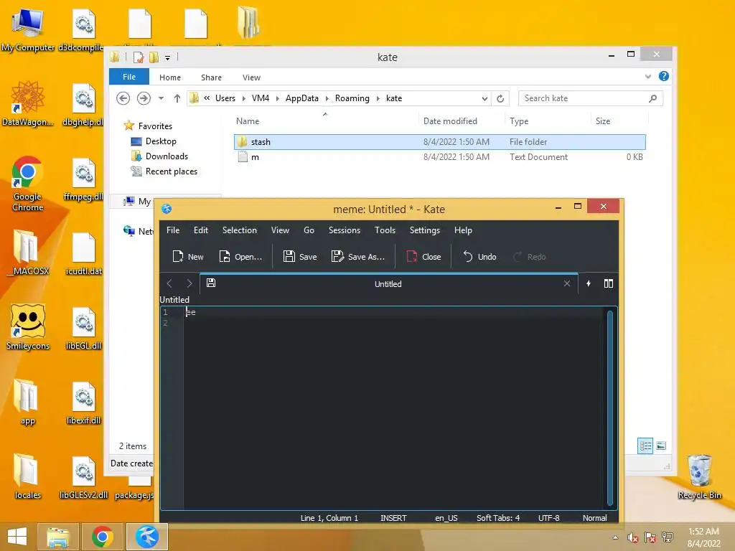Click the save-state icon on Untitled tab
735x551 pixels.
coord(211,283)
